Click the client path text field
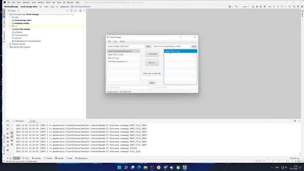This screenshot has width=304, height=171. coord(125,47)
